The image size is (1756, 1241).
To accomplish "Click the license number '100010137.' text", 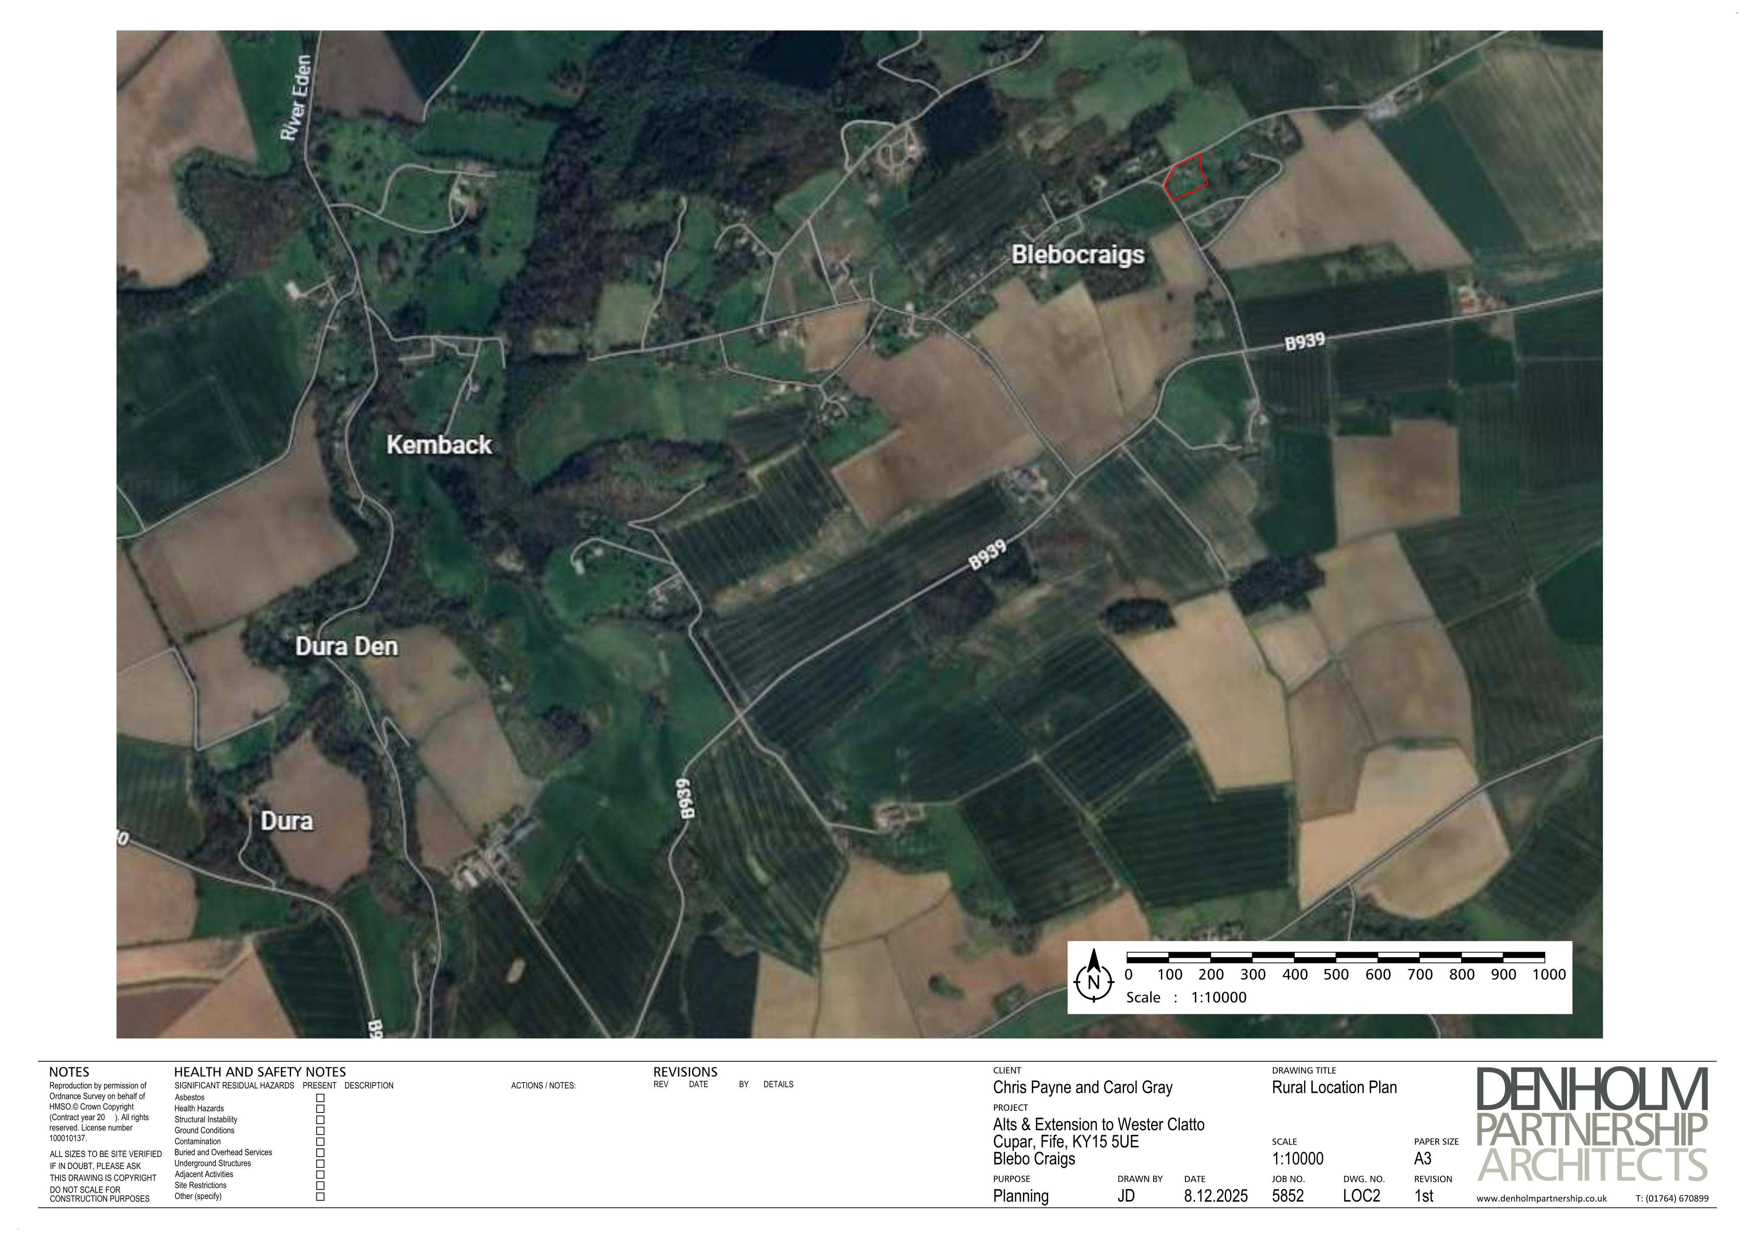I will click(x=69, y=1139).
